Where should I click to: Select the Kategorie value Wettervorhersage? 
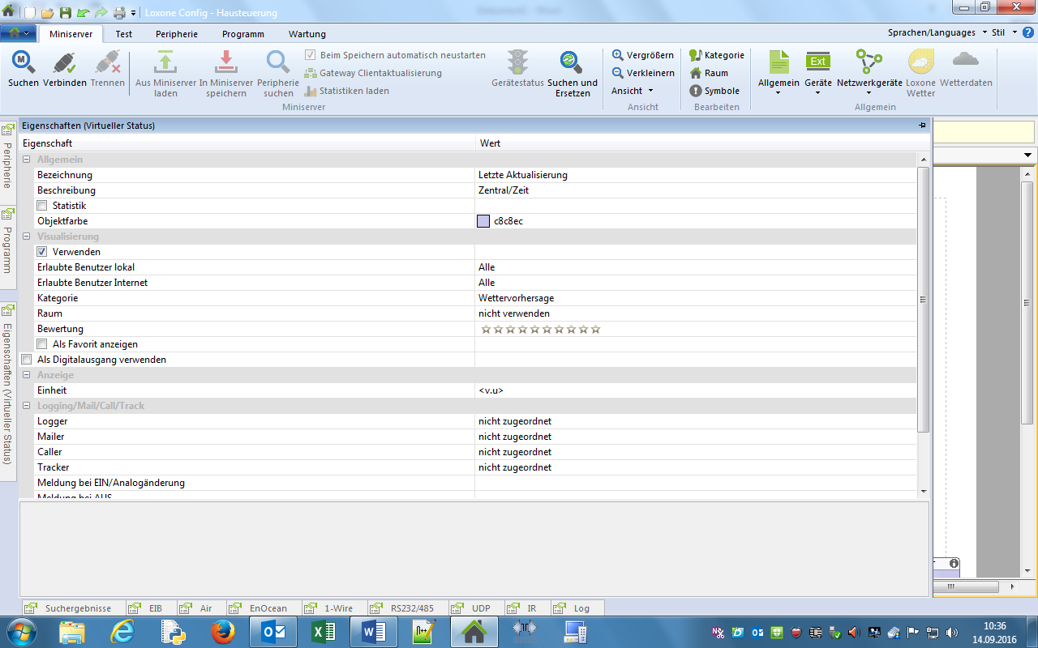[517, 298]
